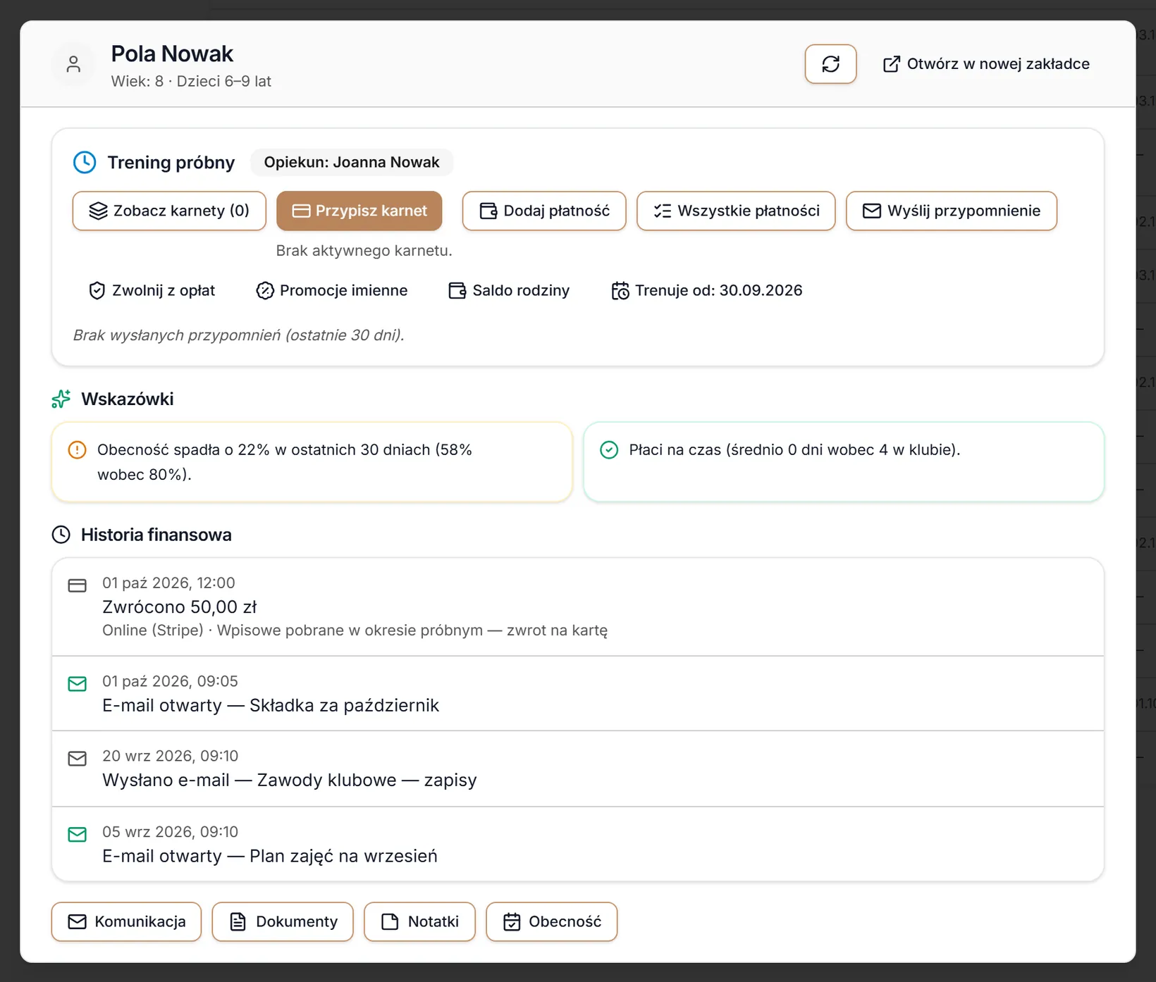The height and width of the screenshot is (982, 1156).
Task: Add a payment with Dodaj płatność
Action: click(544, 211)
